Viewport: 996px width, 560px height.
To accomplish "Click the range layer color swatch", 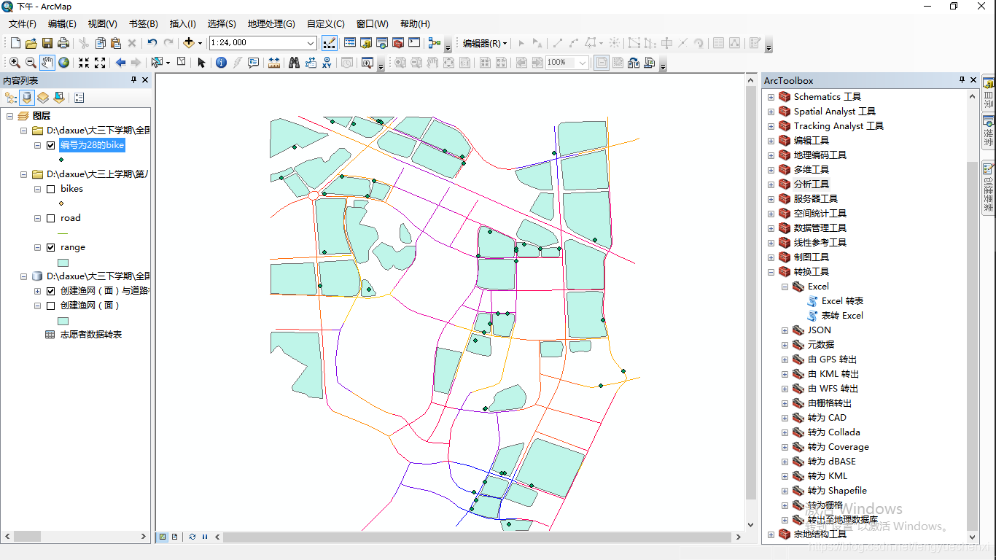I will [63, 262].
